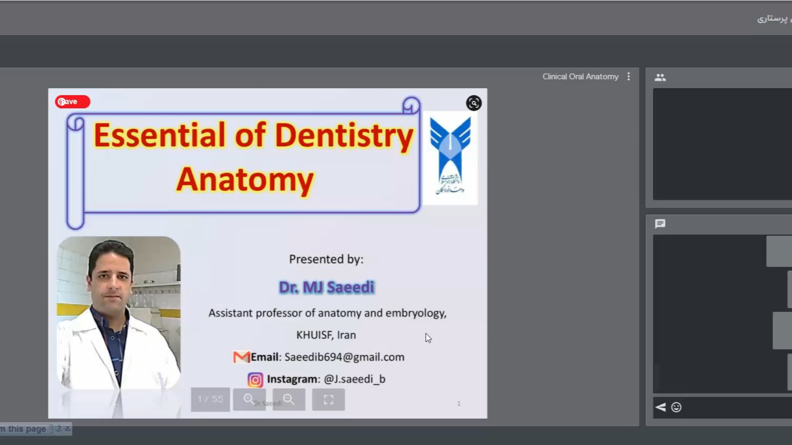Click the find bar help question mark
792x445 pixels.
pyautogui.click(x=59, y=429)
